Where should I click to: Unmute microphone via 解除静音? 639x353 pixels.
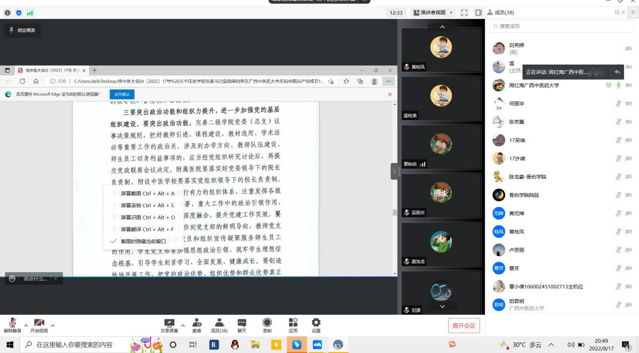tap(12, 325)
